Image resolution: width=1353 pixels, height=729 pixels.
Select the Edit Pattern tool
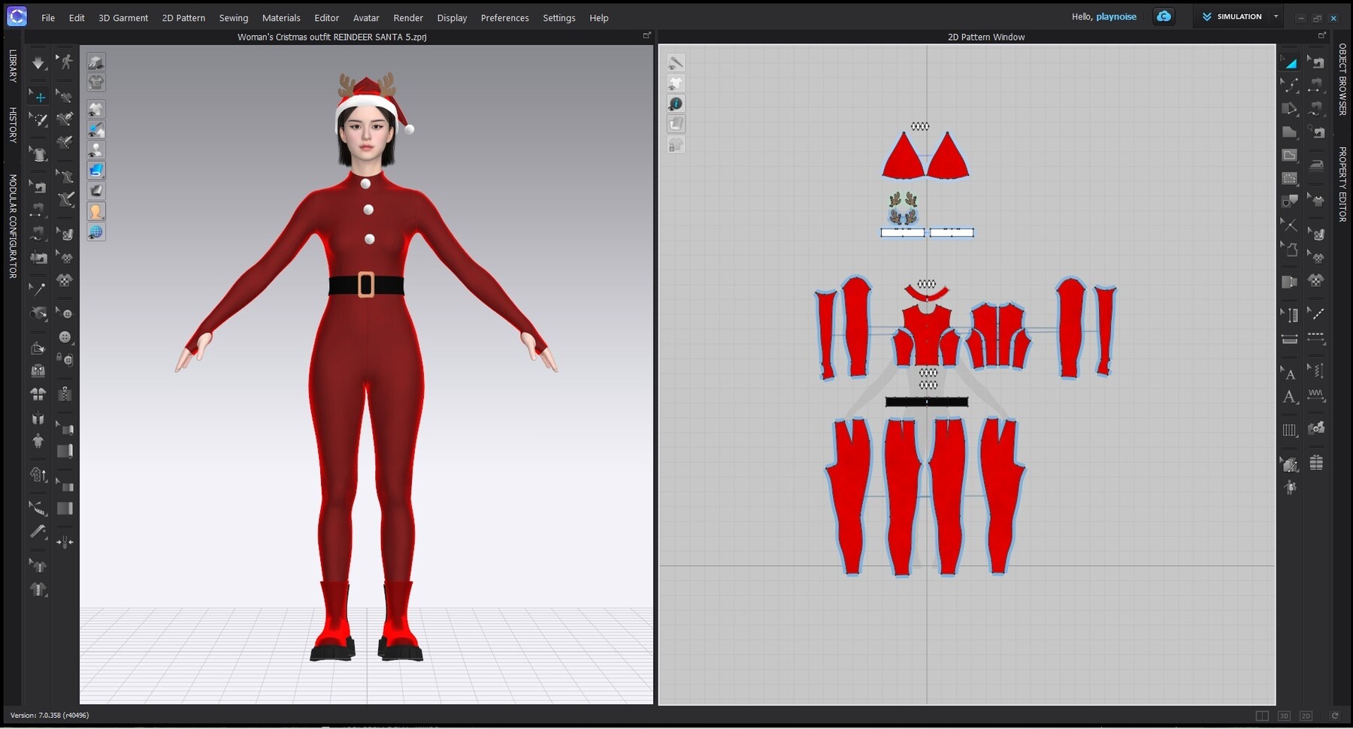[1291, 86]
